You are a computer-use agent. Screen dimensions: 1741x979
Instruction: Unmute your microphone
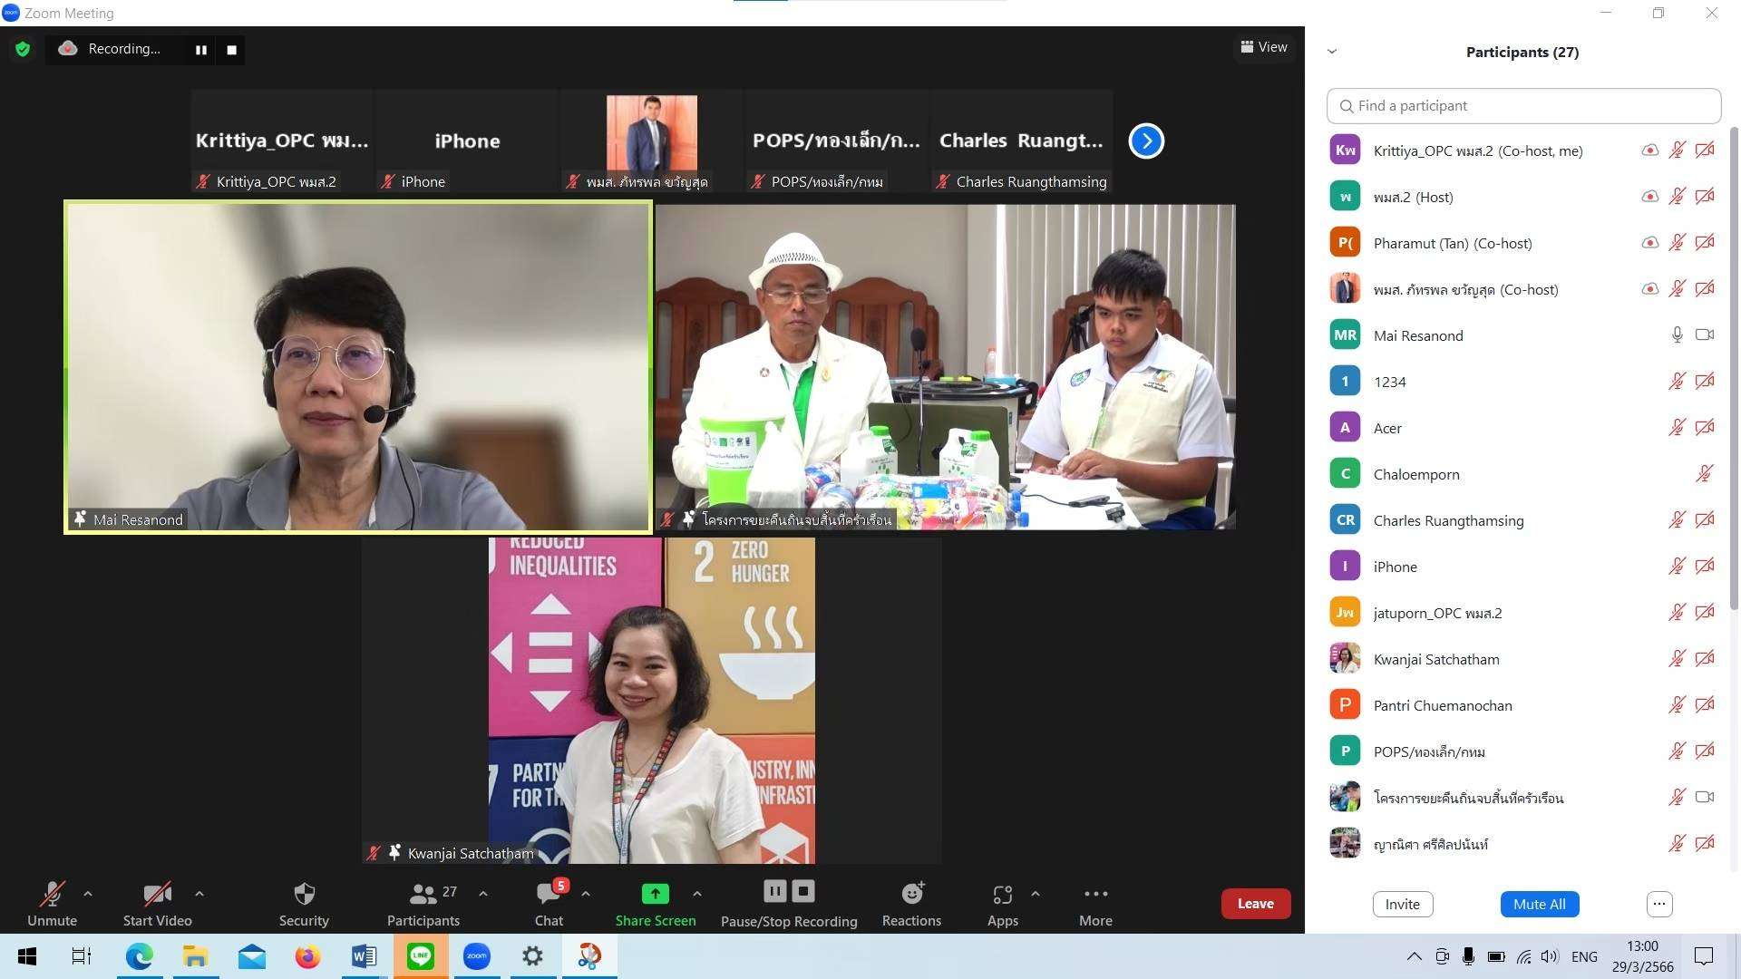pyautogui.click(x=52, y=904)
